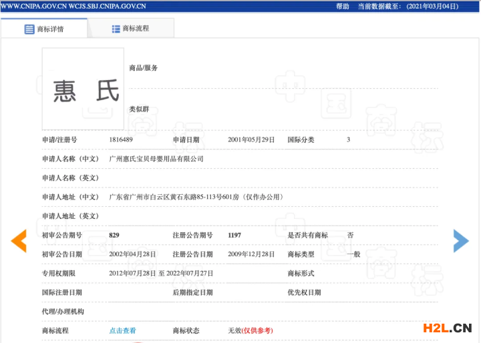Click the 专用权期限 label
Screen dimensions: 481x343
coord(59,273)
